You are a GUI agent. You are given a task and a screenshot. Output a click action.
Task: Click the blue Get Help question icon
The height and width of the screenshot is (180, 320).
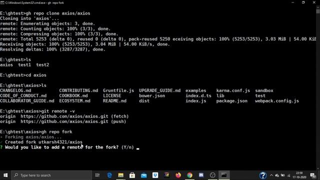coord(263,175)
